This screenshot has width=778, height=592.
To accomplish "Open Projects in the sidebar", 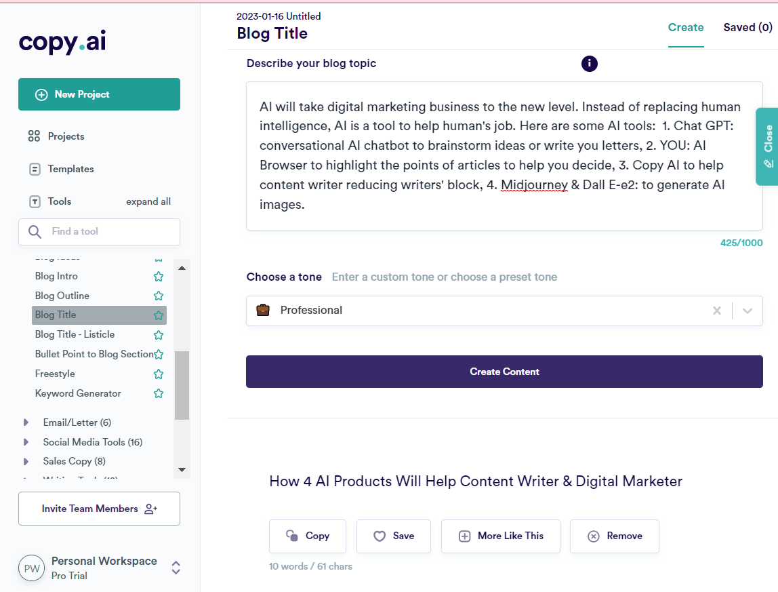I will click(66, 136).
